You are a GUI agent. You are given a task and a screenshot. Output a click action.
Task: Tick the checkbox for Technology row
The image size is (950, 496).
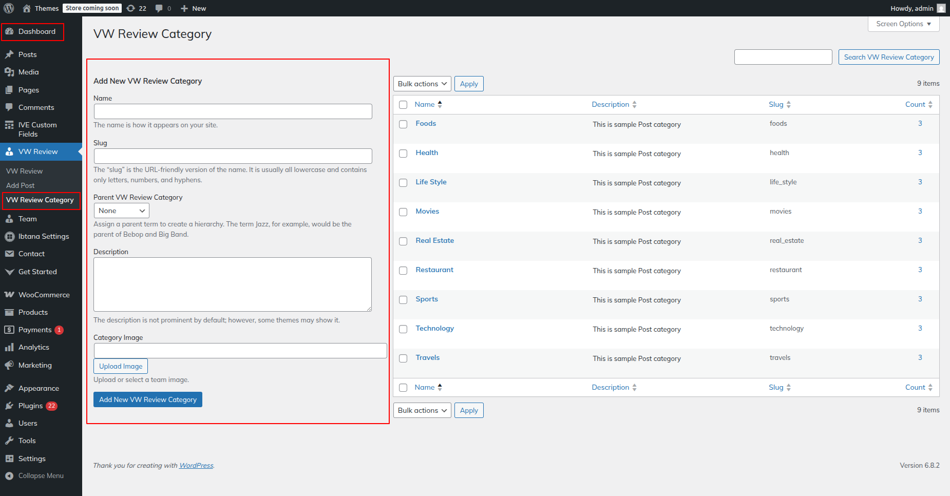(403, 329)
